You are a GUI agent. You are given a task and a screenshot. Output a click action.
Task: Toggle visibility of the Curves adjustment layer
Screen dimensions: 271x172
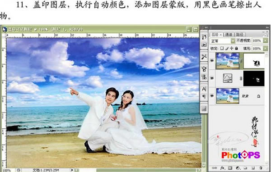[x=212, y=78]
